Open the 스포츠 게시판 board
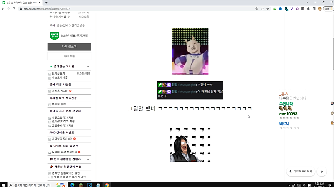Screen dimensions: 334x187 pyautogui.click(x=60, y=91)
